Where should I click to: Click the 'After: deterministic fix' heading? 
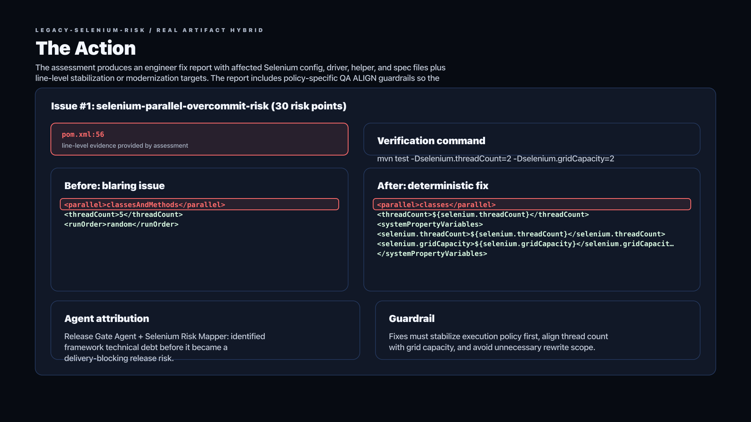pos(433,186)
